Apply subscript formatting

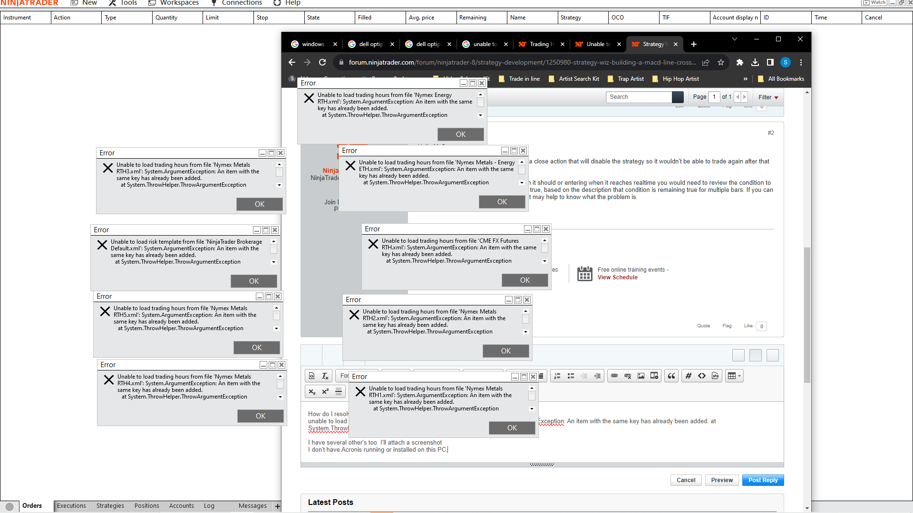pos(312,391)
